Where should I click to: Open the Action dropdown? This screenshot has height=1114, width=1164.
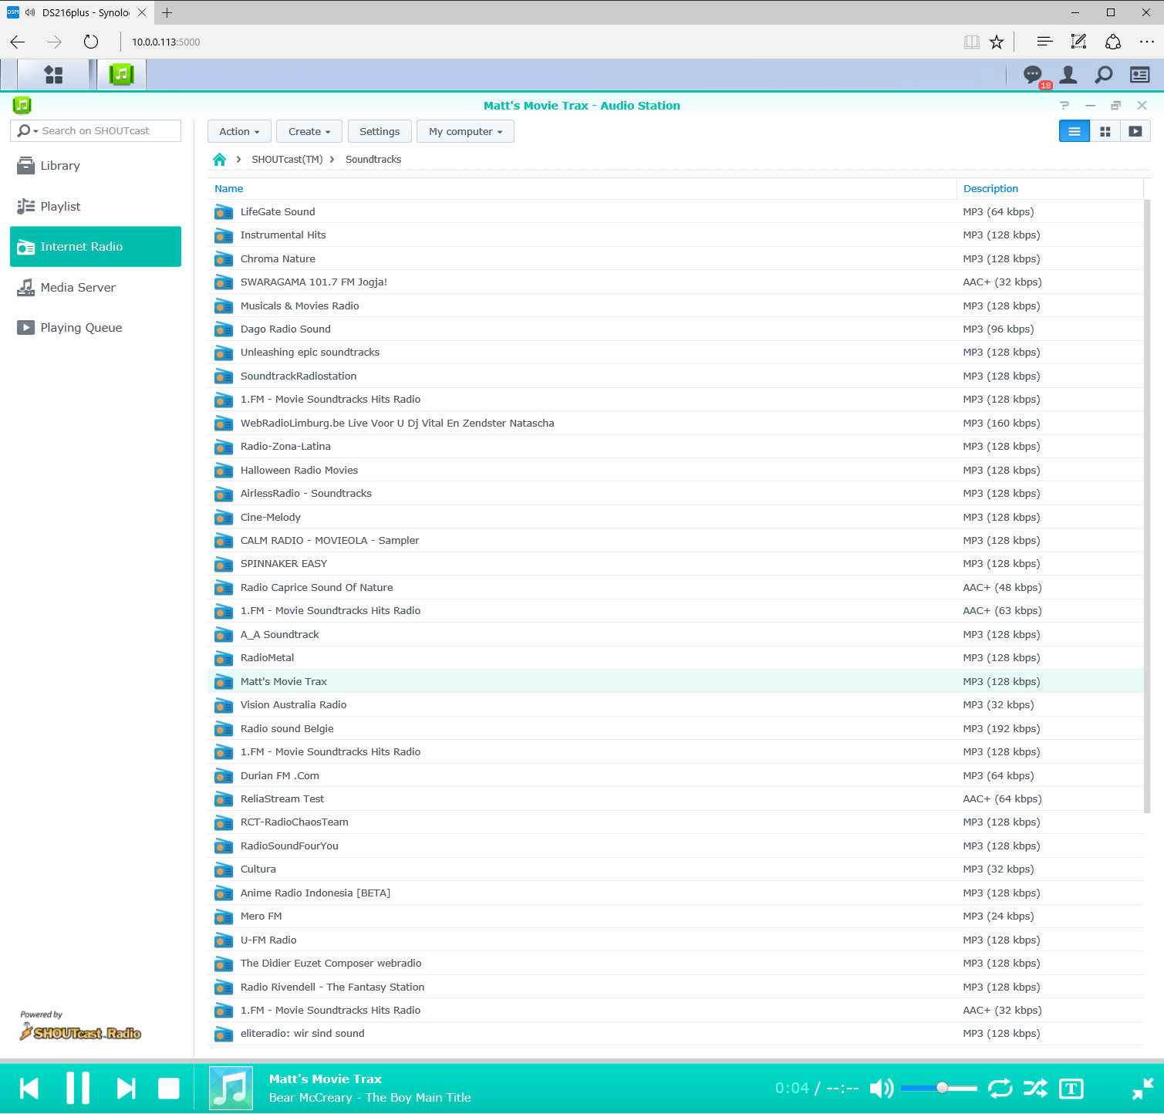(x=239, y=132)
